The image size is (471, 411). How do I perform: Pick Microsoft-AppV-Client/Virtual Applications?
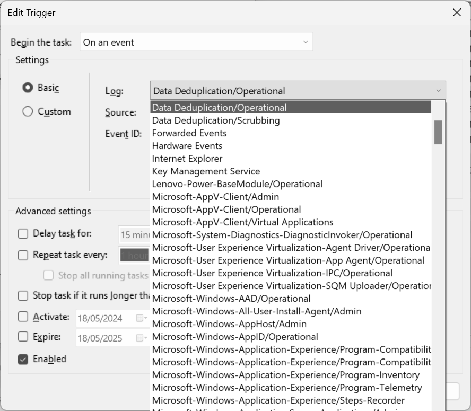coord(291,222)
